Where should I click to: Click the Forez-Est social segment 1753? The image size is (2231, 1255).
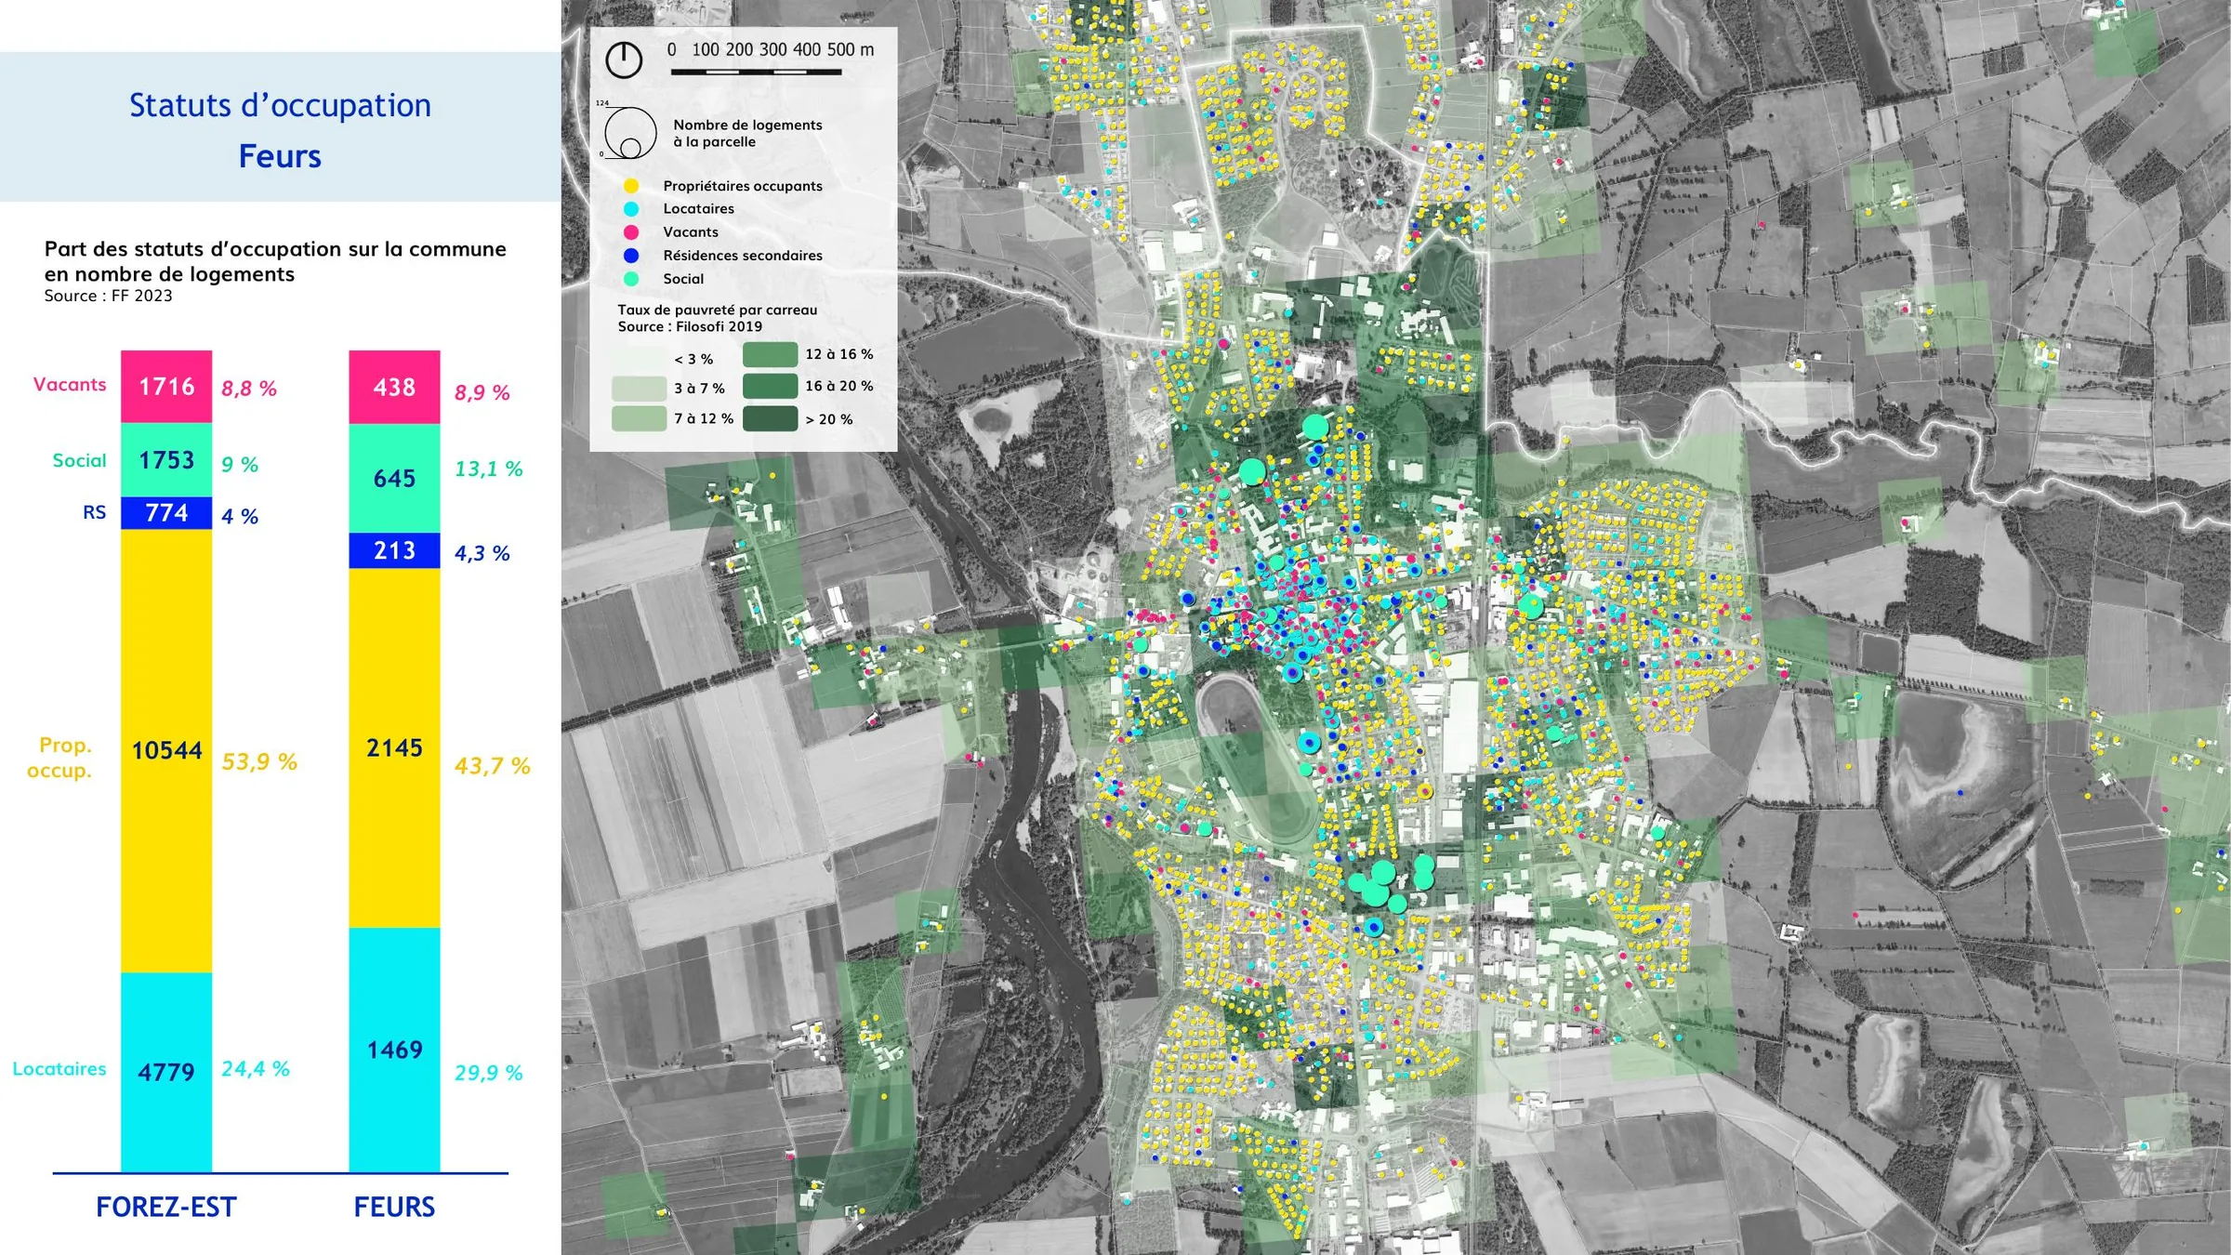pyautogui.click(x=166, y=460)
